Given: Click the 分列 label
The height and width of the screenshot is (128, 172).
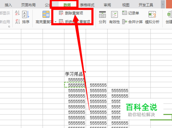Looking at the screenshot, I should click(103, 22).
